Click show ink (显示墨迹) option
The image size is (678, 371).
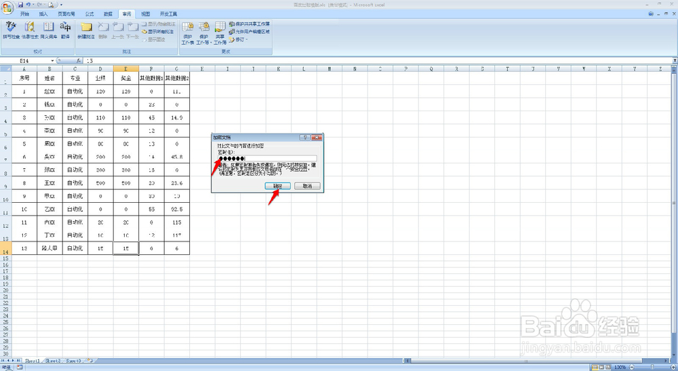(x=154, y=39)
